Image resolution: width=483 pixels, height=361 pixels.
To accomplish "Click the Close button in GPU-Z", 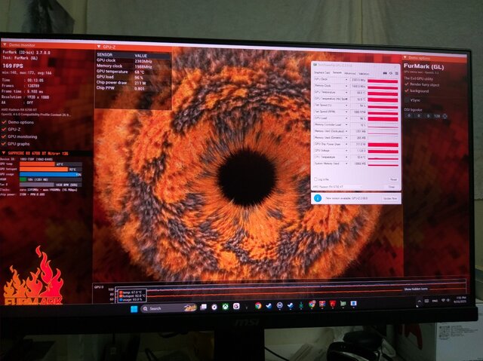I will click(392, 187).
